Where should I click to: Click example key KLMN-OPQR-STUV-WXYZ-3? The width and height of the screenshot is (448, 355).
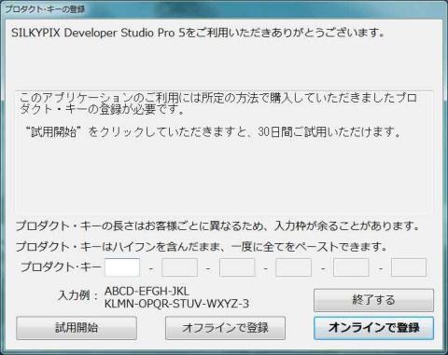pos(176,304)
